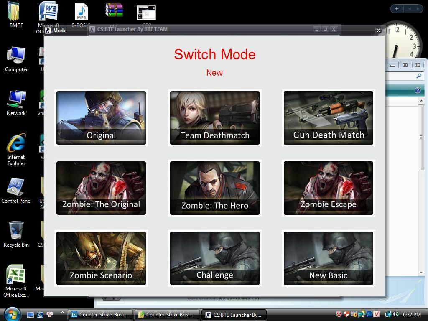Image resolution: width=428 pixels, height=321 pixels.
Task: Select Zombie: The Original mode
Action: [101, 188]
